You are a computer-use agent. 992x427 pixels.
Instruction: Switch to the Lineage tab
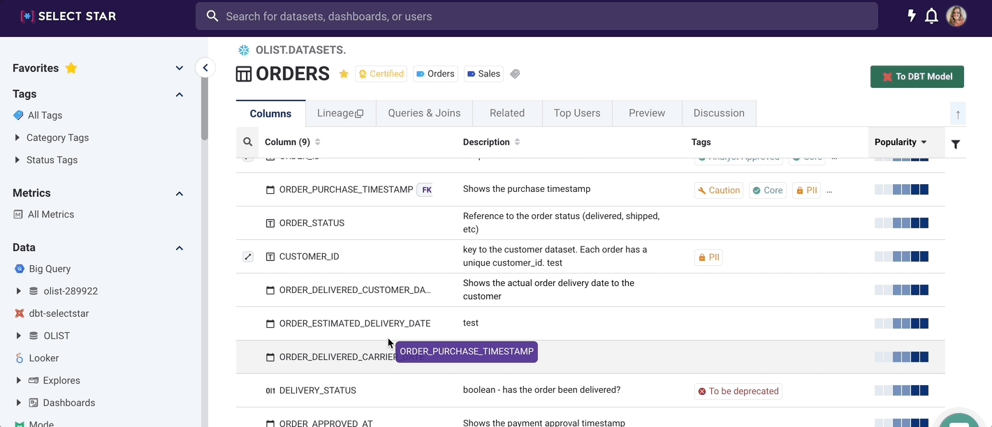340,113
